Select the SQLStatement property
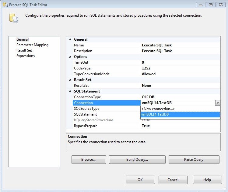228x192 pixels. [107, 114]
